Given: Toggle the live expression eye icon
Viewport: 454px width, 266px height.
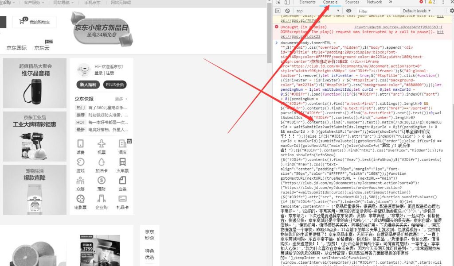Looking at the screenshot, I should pyautogui.click(x=348, y=11).
